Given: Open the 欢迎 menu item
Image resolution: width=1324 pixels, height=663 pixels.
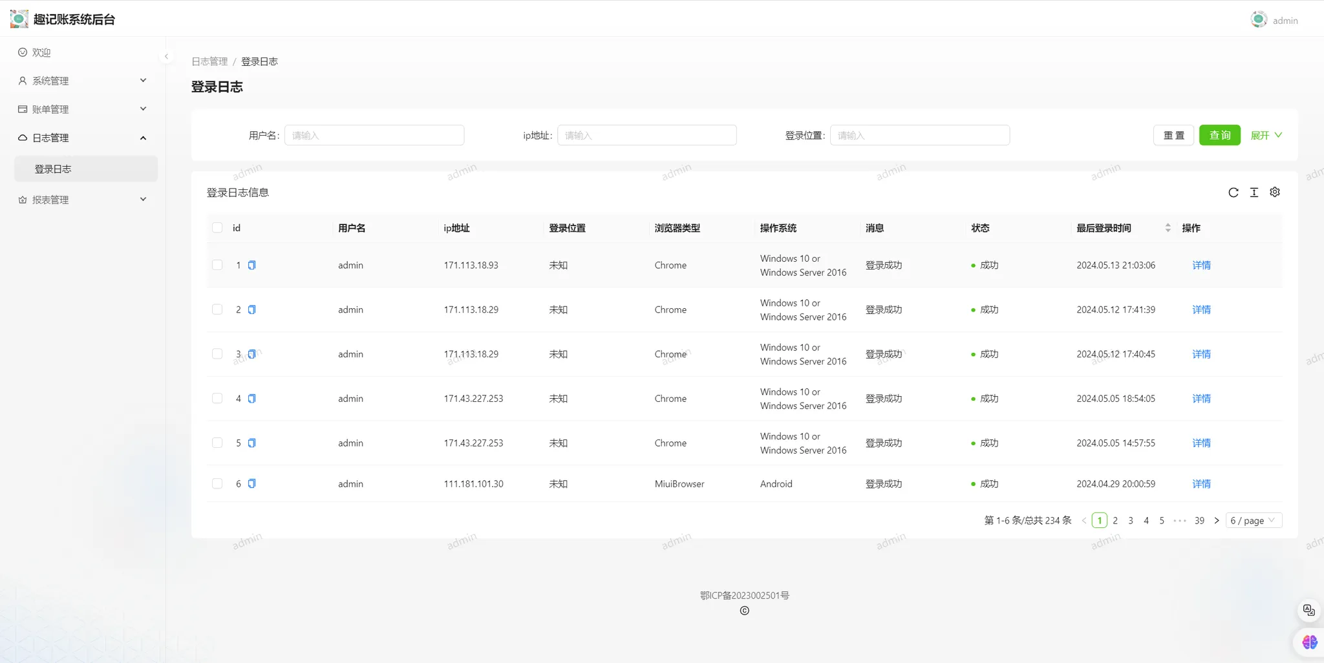Looking at the screenshot, I should (41, 53).
